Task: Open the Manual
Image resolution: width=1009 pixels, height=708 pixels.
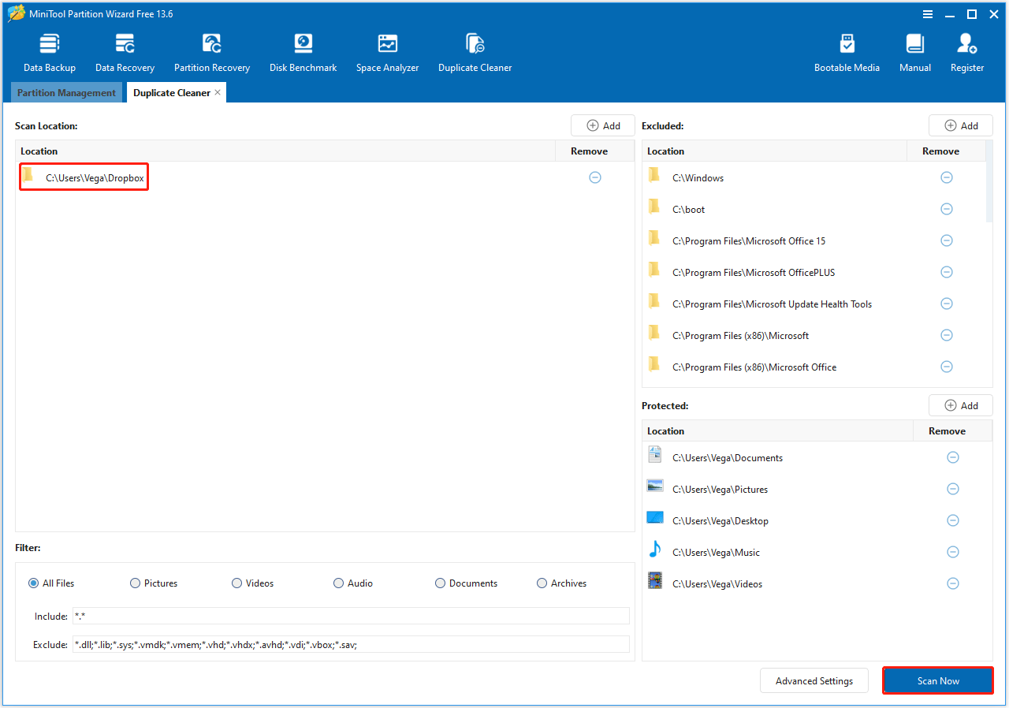Action: (x=915, y=54)
